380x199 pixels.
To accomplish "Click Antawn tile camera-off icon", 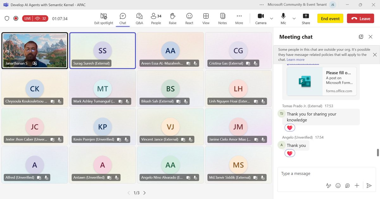I will [x=110, y=178].
